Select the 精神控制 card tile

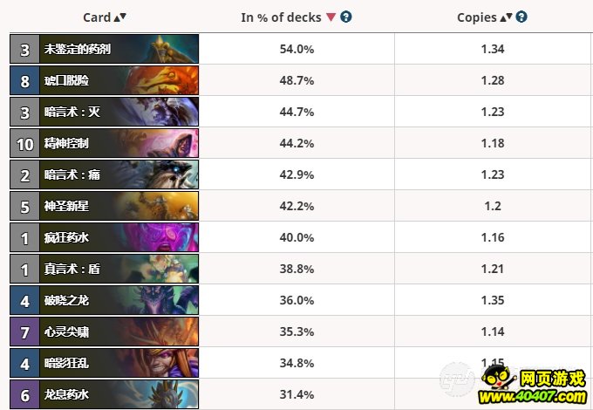click(104, 143)
